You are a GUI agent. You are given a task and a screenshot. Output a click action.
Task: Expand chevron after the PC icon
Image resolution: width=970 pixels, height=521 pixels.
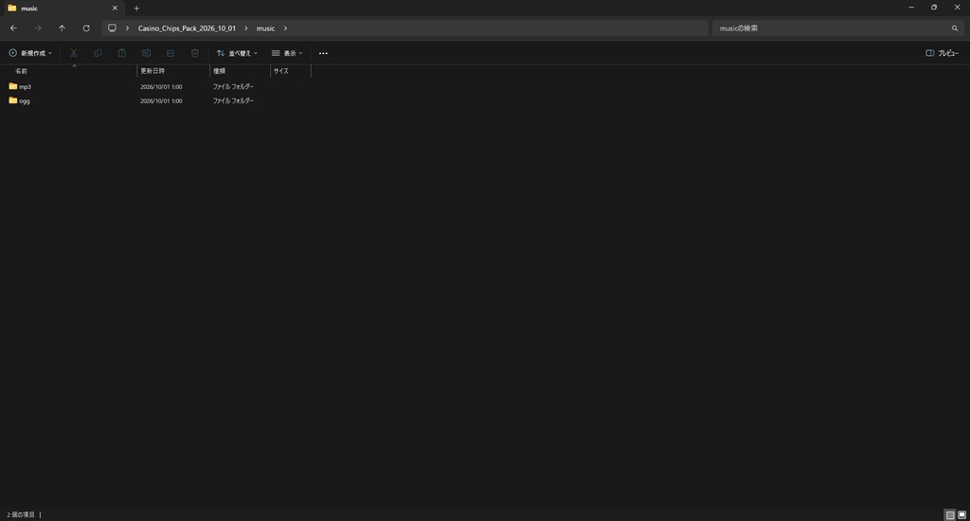pos(128,27)
